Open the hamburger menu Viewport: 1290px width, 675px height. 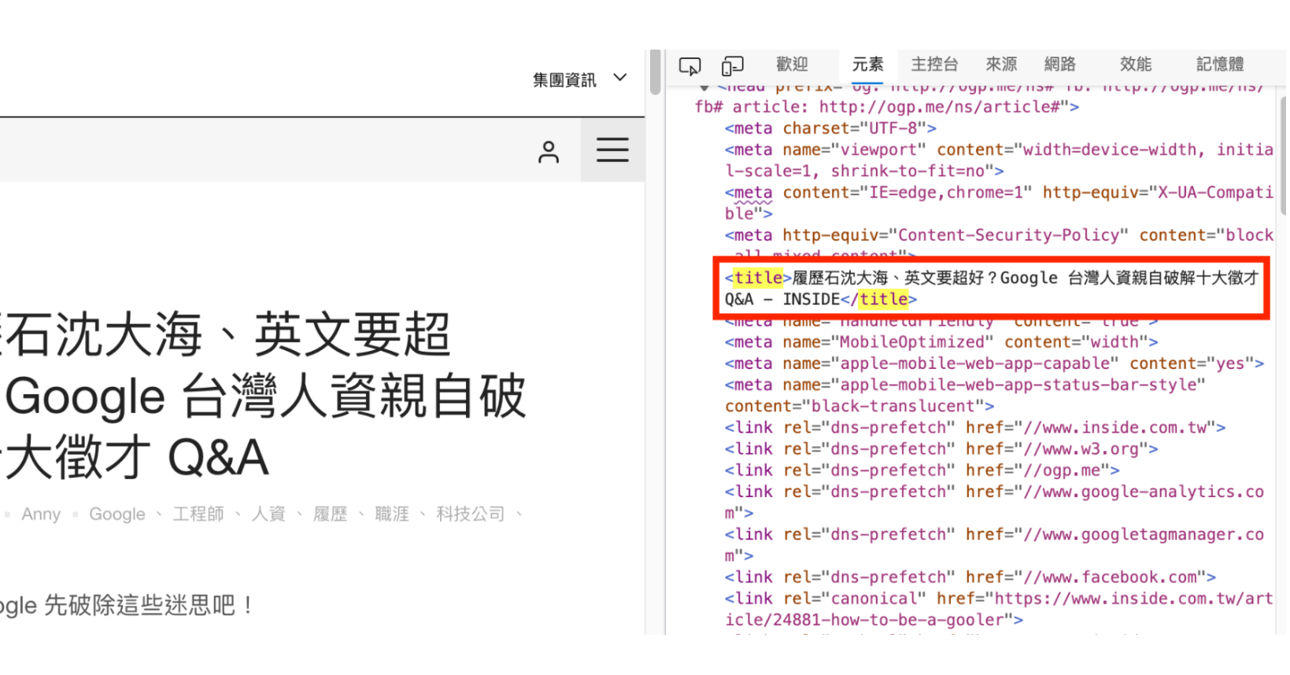click(612, 150)
